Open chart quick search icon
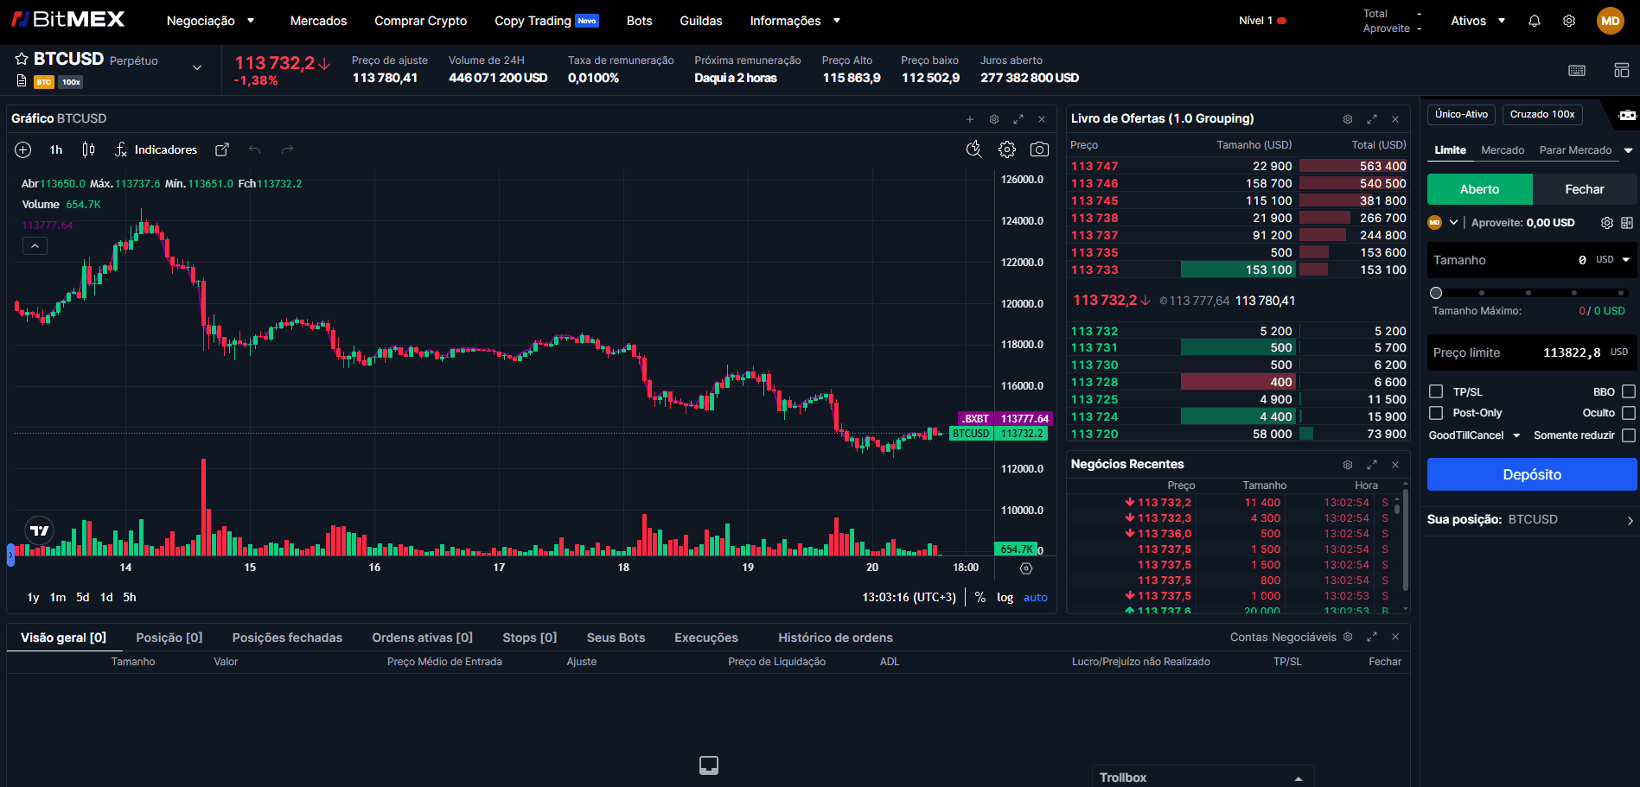This screenshot has width=1640, height=787. tap(973, 149)
